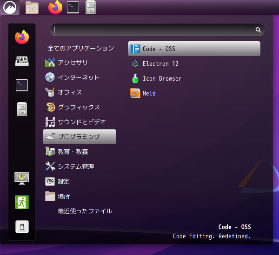The height and width of the screenshot is (255, 279).
Task: Click the Electron 12 atom icon
Action: (135, 64)
